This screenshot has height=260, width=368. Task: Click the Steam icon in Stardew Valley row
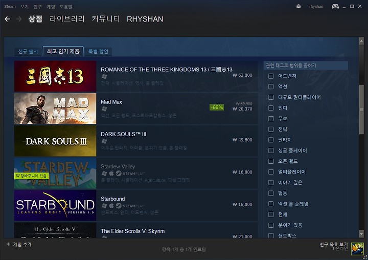[119, 174]
